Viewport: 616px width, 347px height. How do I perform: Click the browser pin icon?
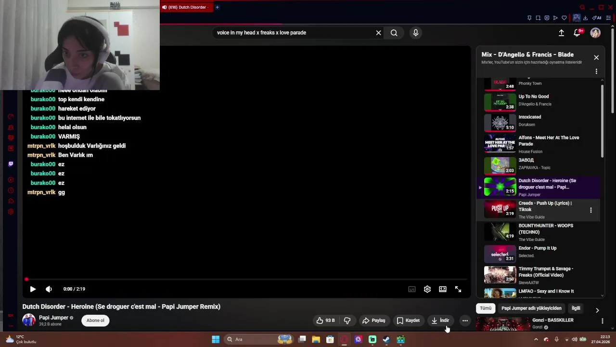tap(529, 18)
